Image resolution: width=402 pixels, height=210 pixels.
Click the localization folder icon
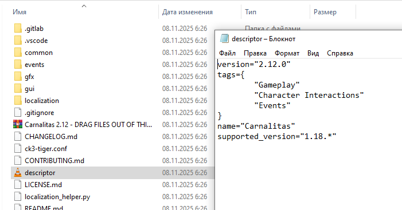18,101
